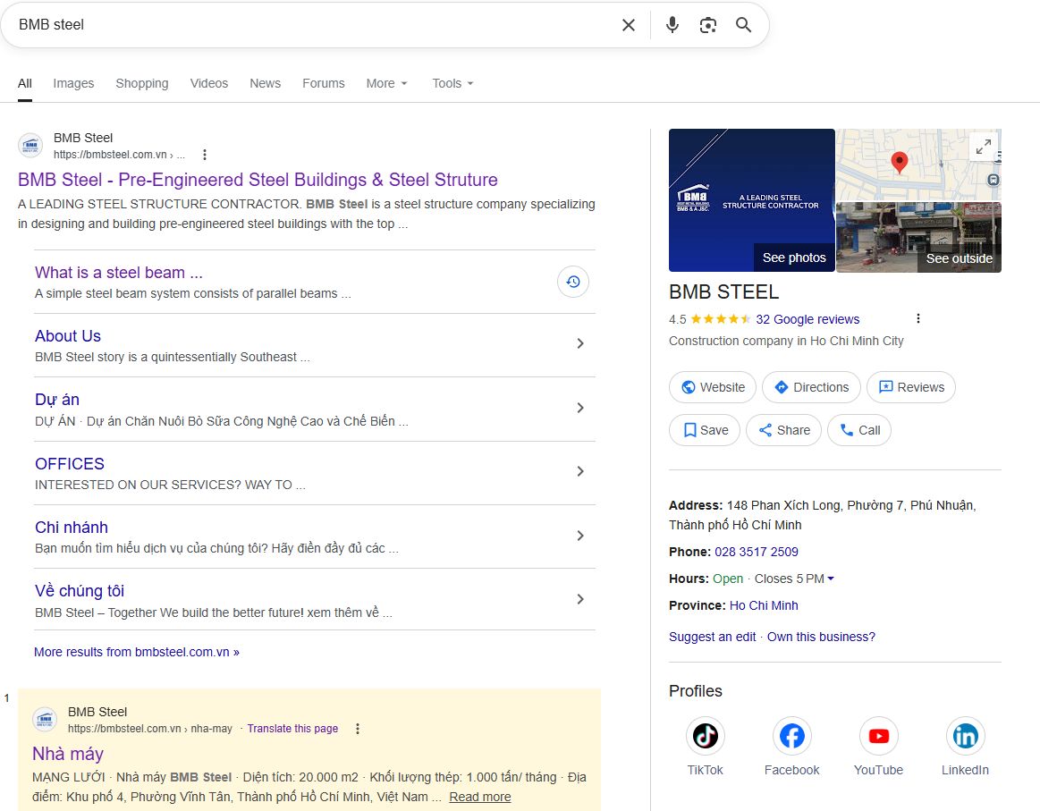Switch to the Images tab
The image size is (1040, 811).
click(73, 83)
